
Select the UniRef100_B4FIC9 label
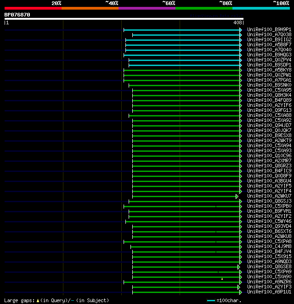tap(269, 171)
